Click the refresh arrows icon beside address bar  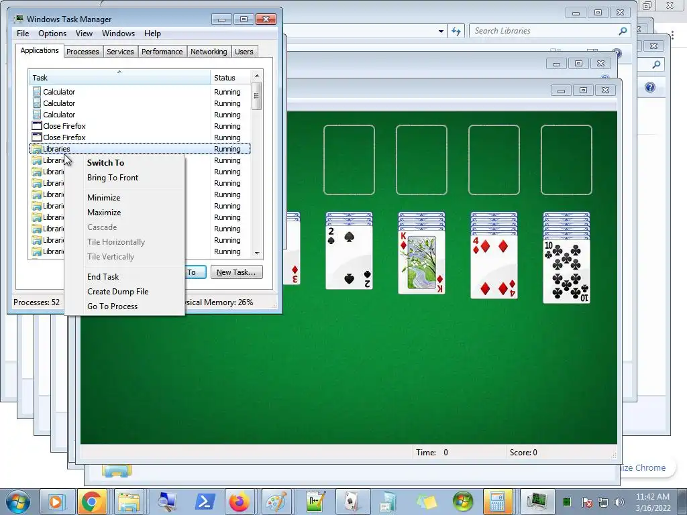[456, 31]
